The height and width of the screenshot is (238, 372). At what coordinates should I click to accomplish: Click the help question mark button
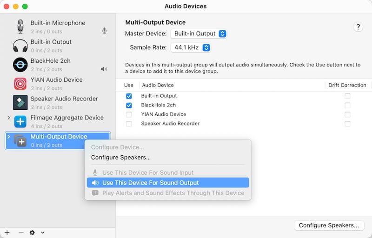point(358,27)
